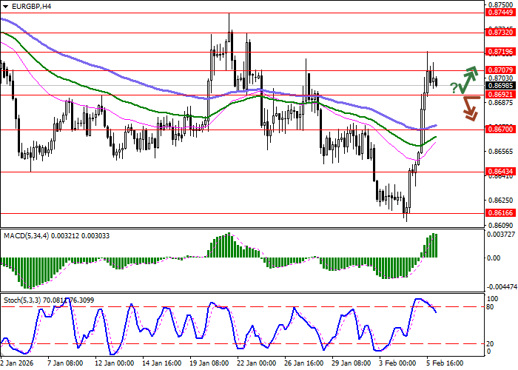Click the black current price label 0.86985
This screenshot has width=518, height=370.
click(x=500, y=85)
